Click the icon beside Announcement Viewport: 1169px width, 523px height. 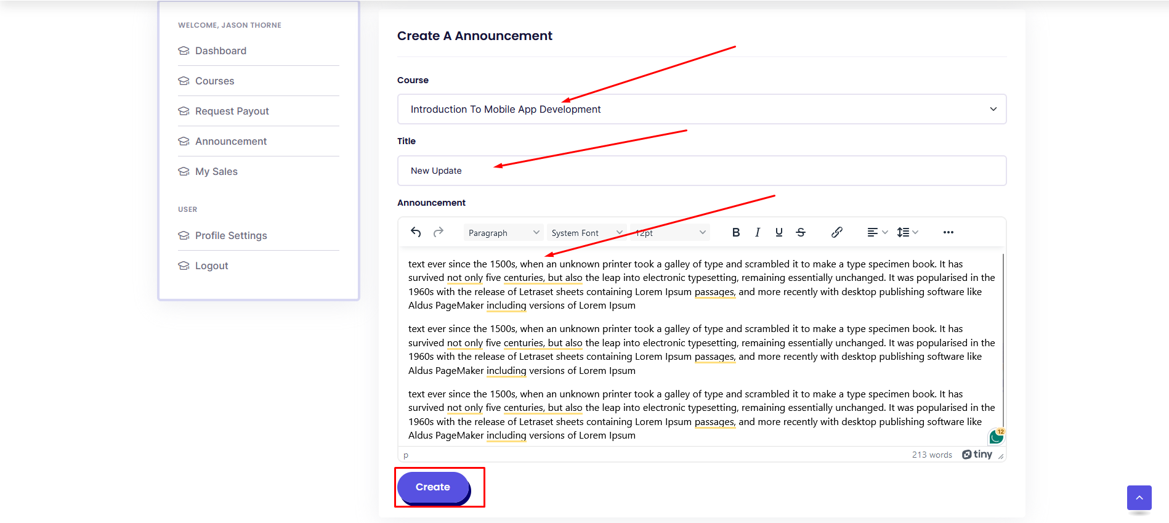[184, 141]
